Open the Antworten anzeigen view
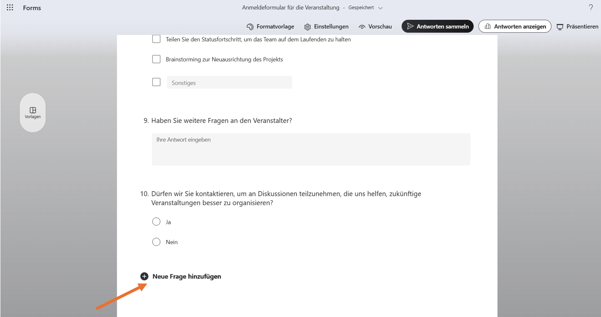Image resolution: width=601 pixels, height=317 pixels. coord(515,27)
